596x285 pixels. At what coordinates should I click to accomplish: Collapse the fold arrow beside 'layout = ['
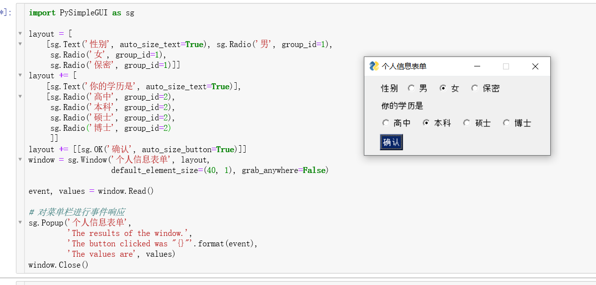pos(20,34)
